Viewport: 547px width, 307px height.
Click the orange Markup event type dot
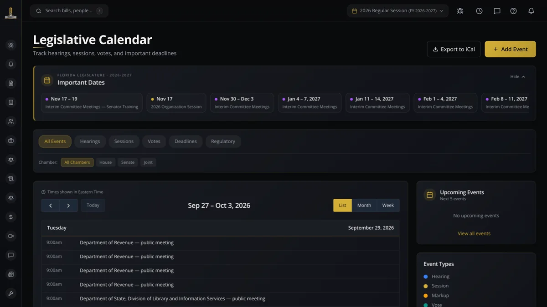[426, 296]
